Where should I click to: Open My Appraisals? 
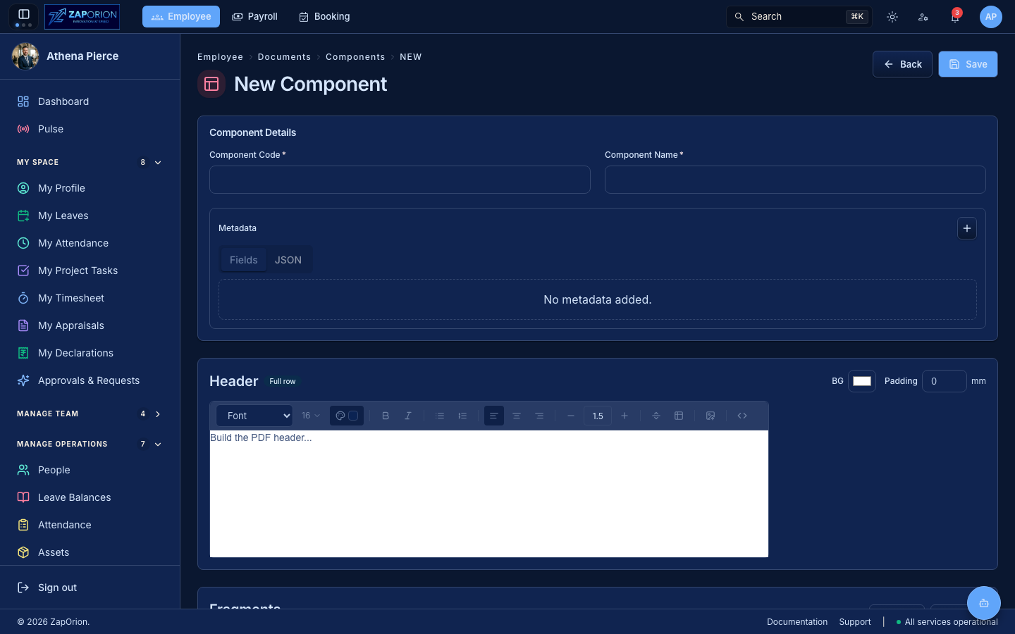[x=90, y=325]
